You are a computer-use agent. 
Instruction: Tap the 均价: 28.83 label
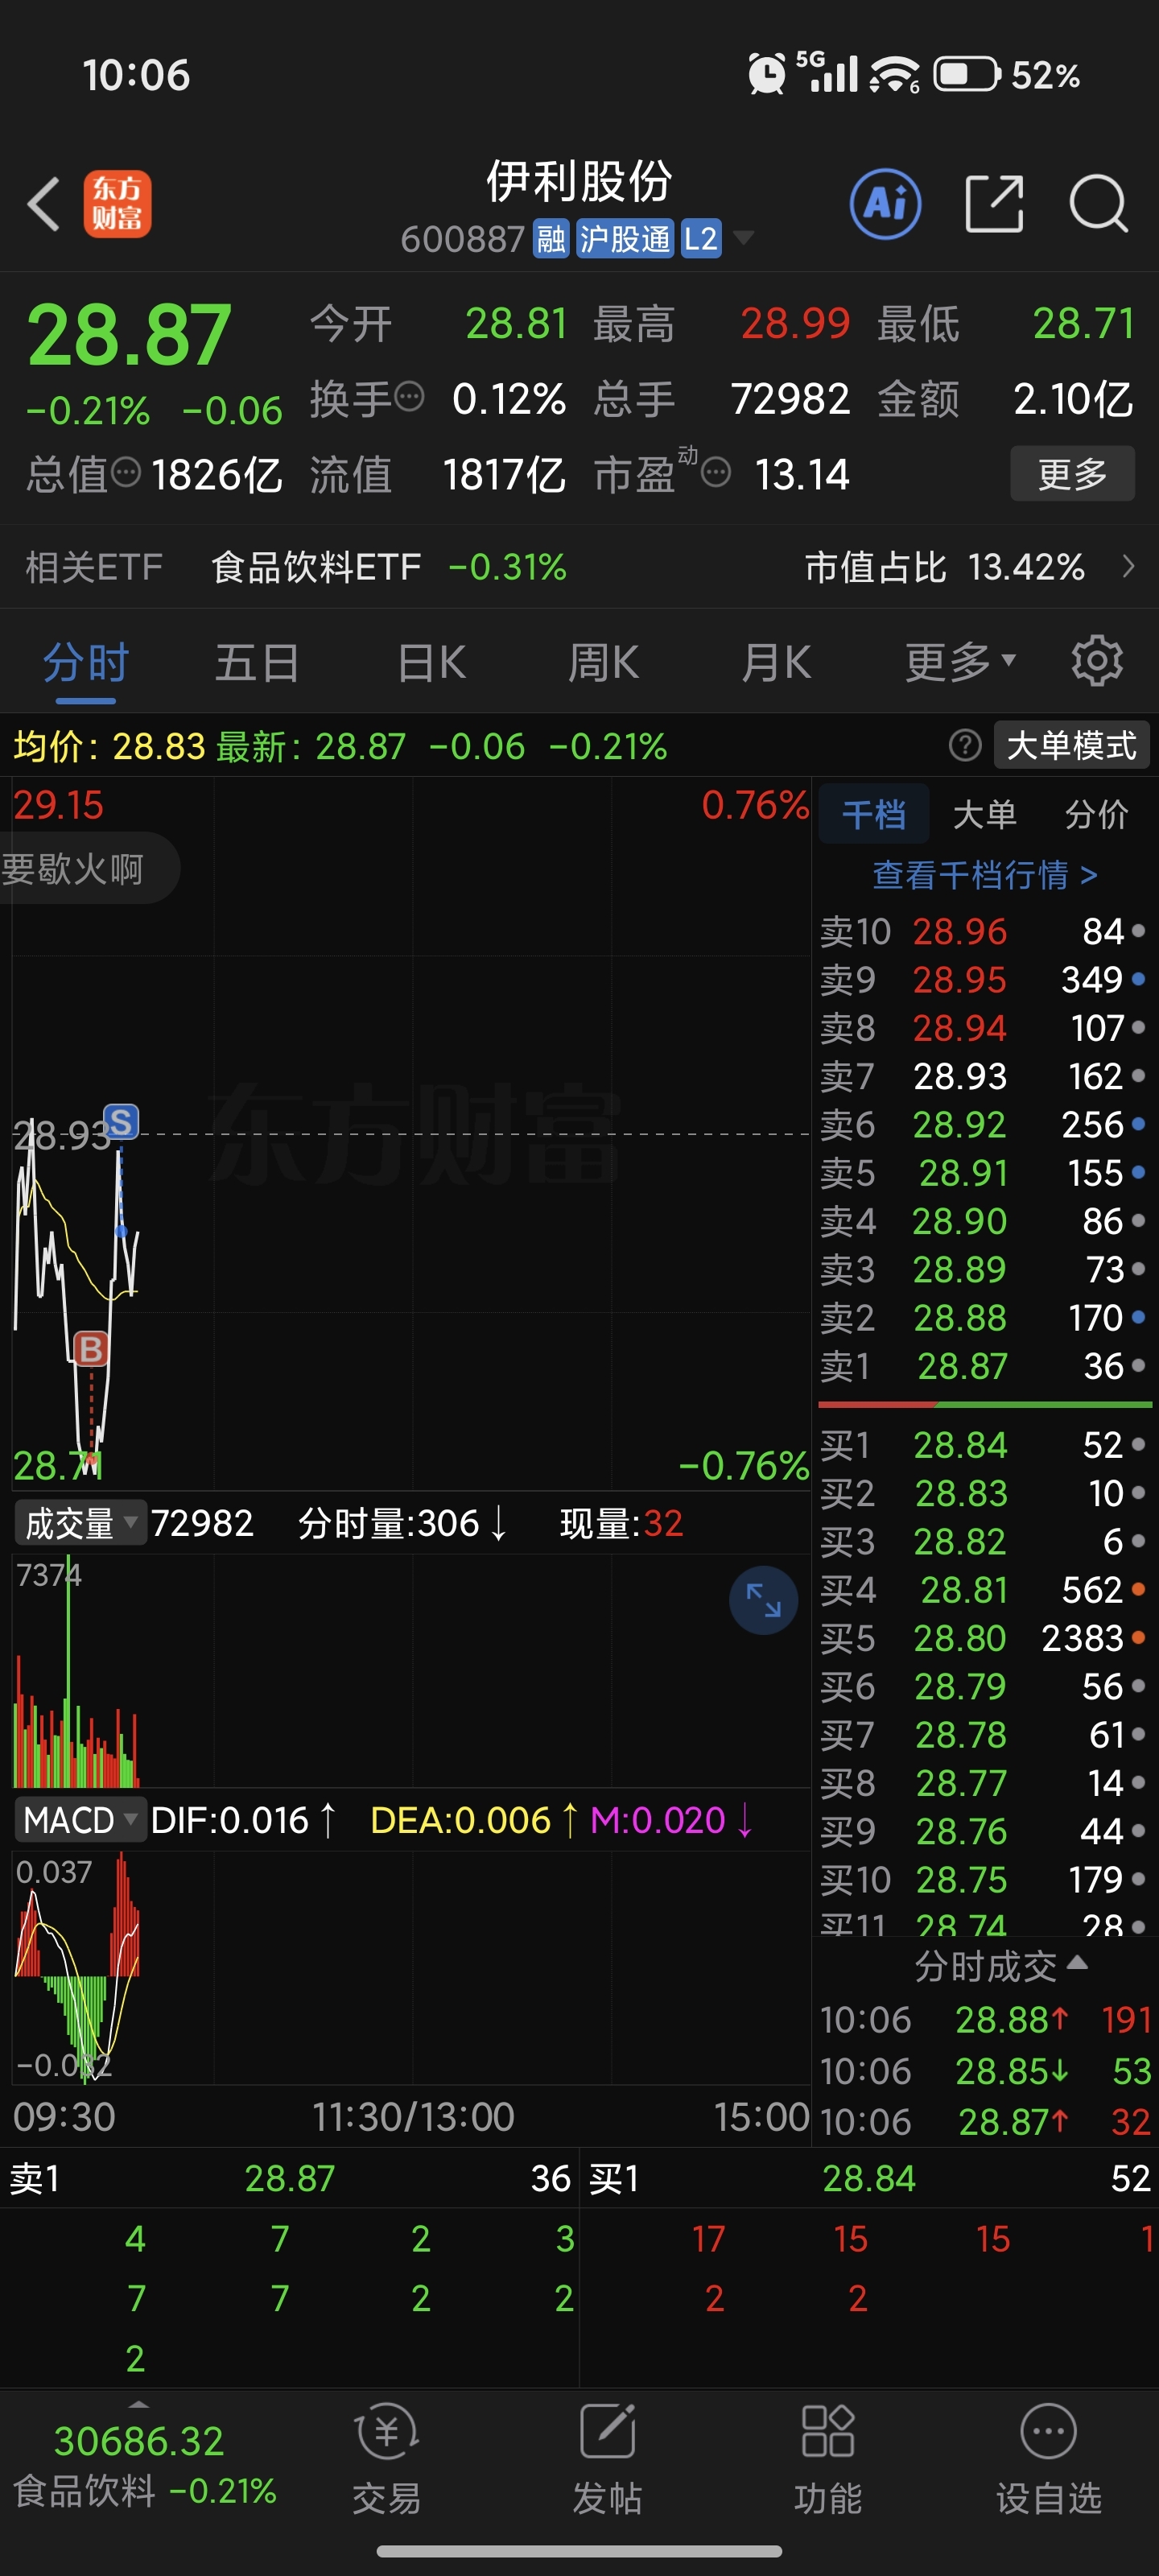(x=109, y=746)
